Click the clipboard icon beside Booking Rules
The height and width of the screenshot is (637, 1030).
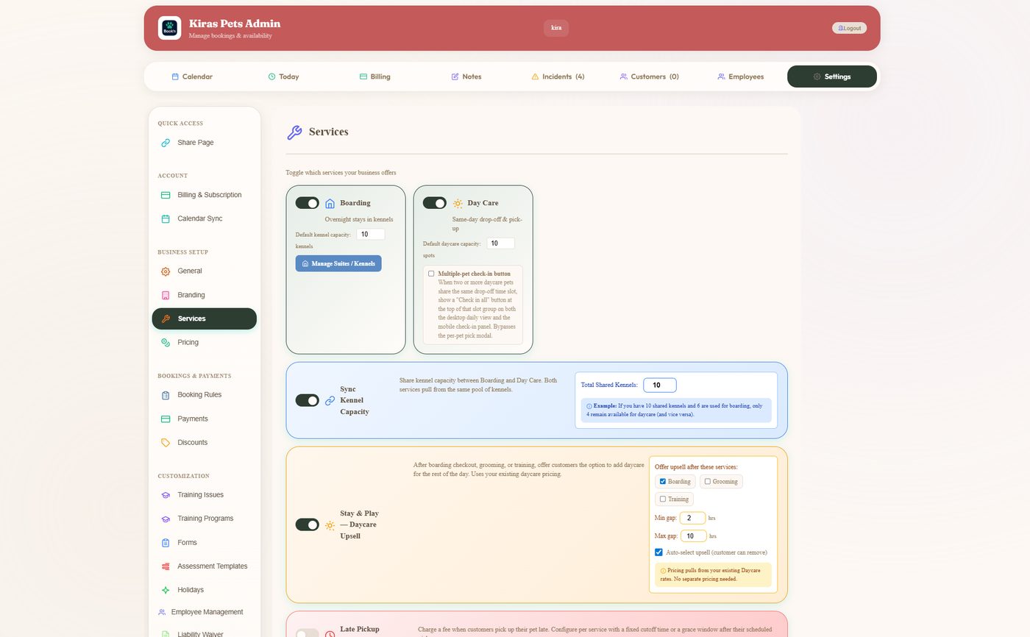tap(166, 395)
